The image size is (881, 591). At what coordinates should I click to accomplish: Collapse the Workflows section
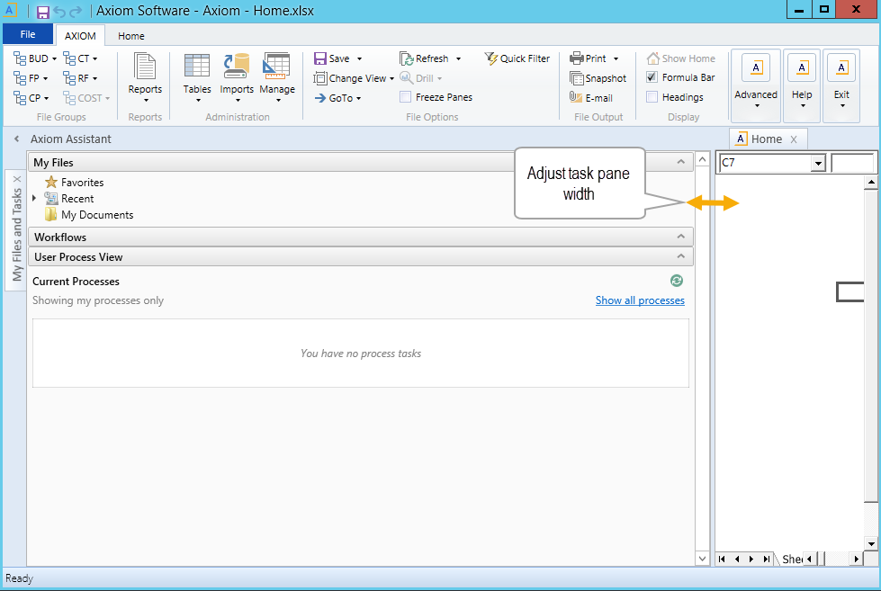pos(681,237)
